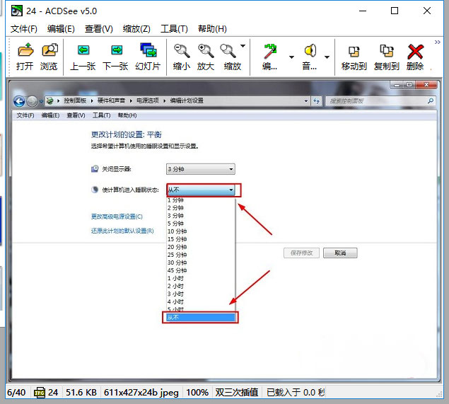Viewport: 449px width, 404px height.
Task: Click the refresh button beside the pictured address bar
Action: click(x=316, y=101)
